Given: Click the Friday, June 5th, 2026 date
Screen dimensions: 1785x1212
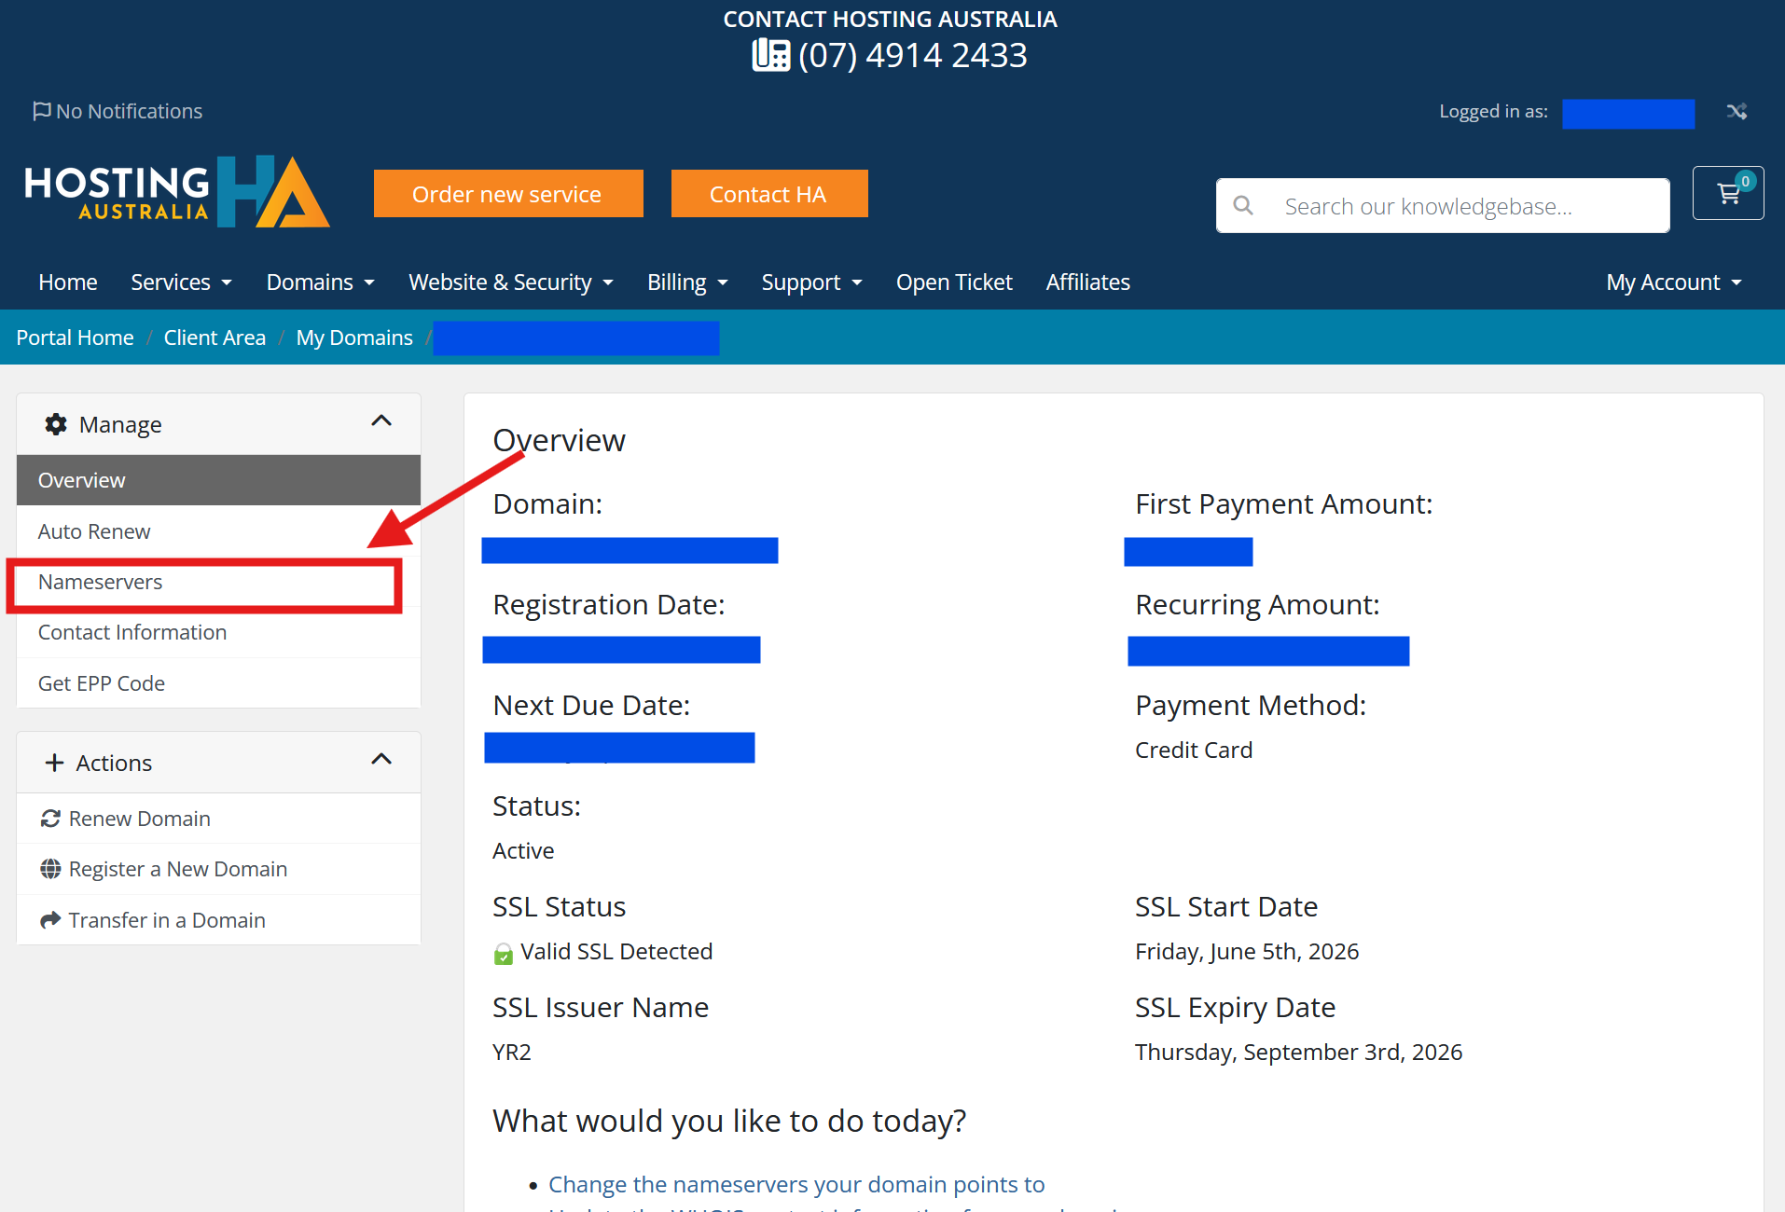Looking at the screenshot, I should 1247,951.
